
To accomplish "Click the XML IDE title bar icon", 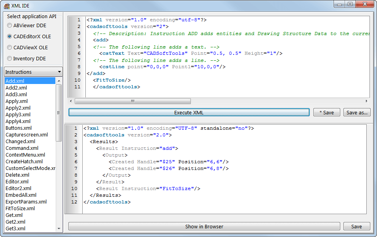I will [7, 6].
